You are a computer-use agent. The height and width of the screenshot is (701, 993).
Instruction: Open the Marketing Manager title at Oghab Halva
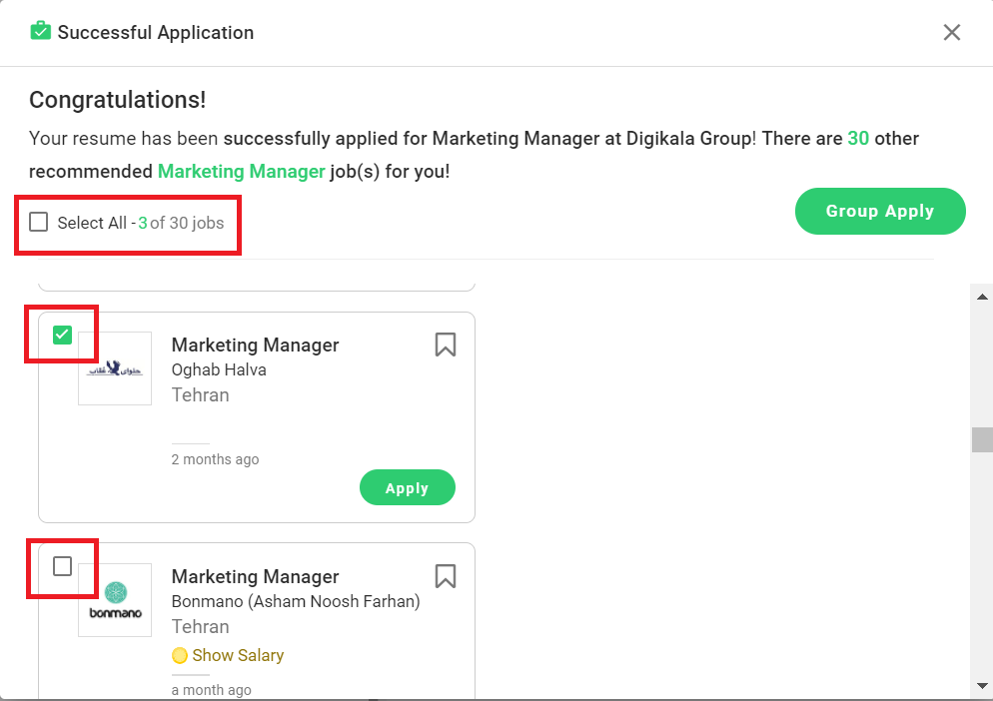[255, 345]
